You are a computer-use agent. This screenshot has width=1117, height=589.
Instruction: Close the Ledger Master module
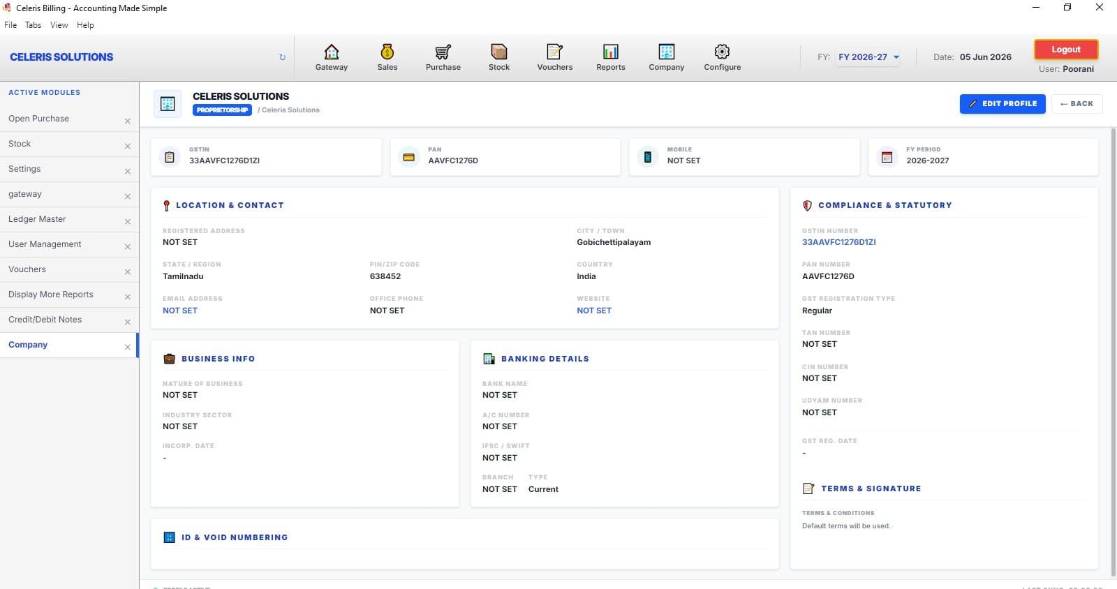(x=128, y=221)
